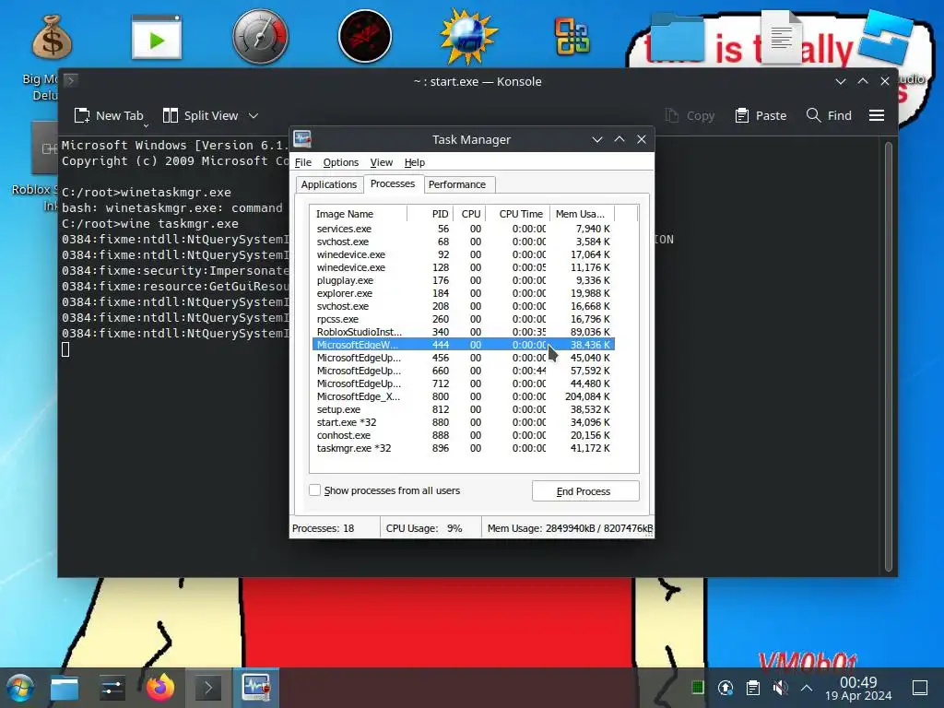The height and width of the screenshot is (708, 944).
Task: Select the conhost.exe process row
Action: point(463,435)
